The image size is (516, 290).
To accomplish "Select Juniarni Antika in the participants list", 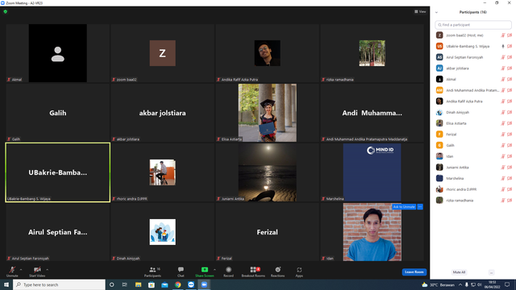I will 473,168.
